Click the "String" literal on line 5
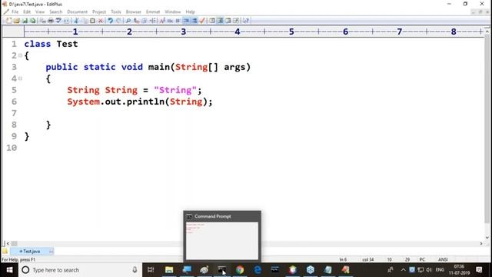Screen dimensions: 492x277 tap(175, 90)
